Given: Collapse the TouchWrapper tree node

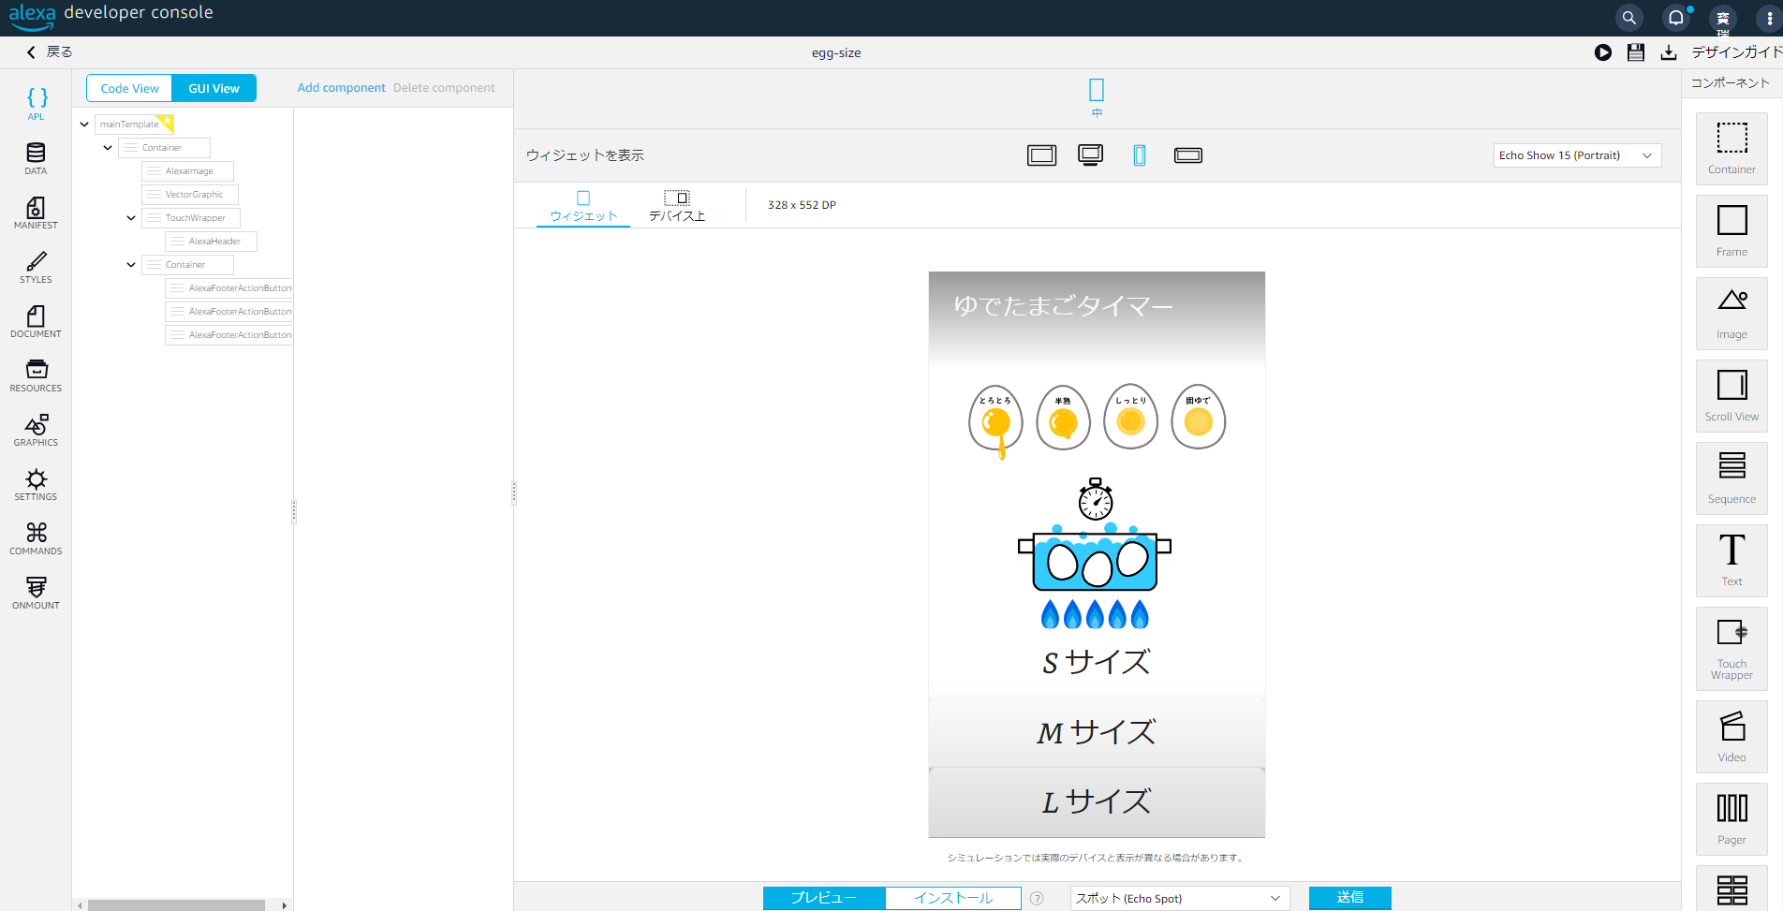Looking at the screenshot, I should point(131,217).
